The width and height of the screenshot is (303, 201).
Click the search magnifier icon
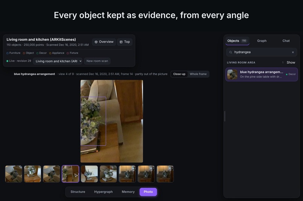pyautogui.click(x=230, y=52)
